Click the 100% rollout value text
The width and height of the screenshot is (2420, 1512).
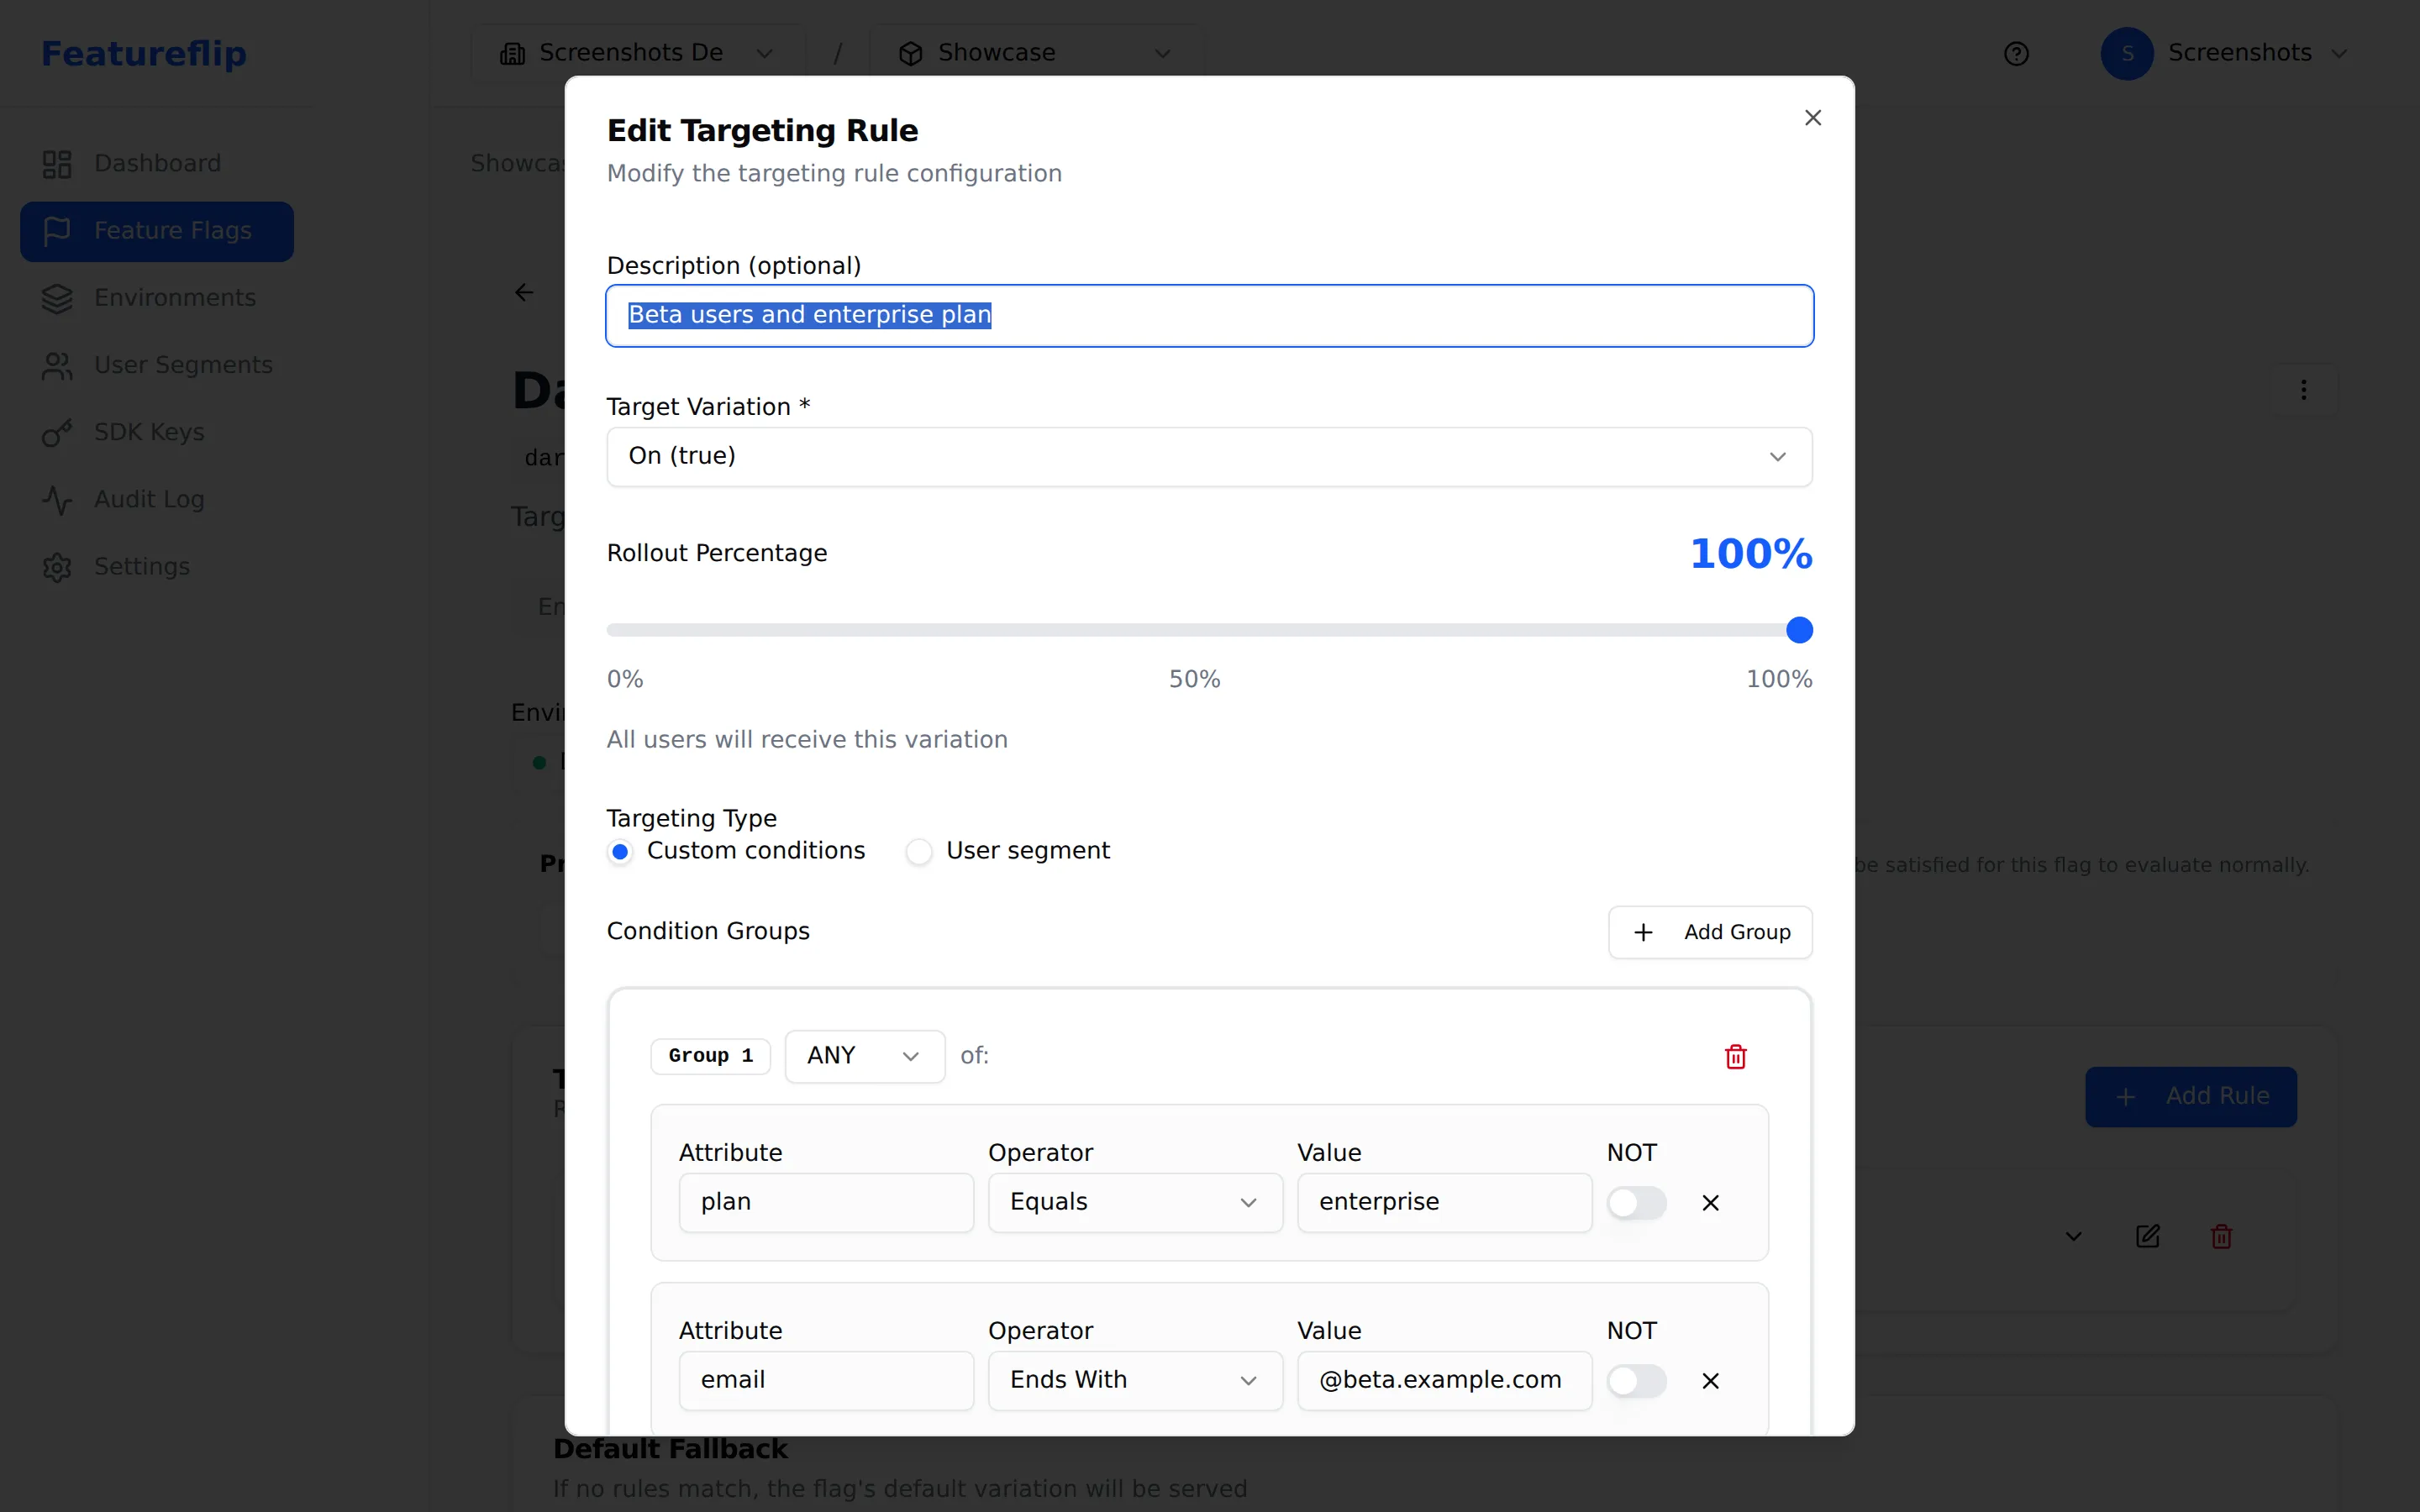point(1751,554)
